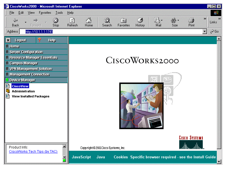Viewport: 226px width, 169px height.
Task: Open the Tools menu
Action: 59,13
